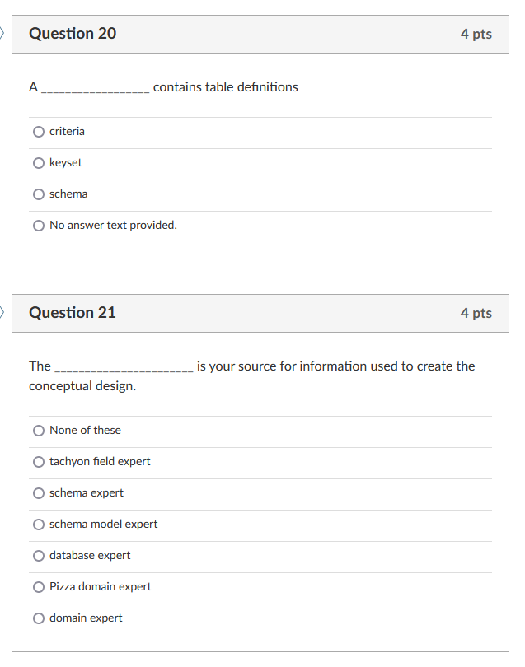Choose the 'schema model expert' answer

pyautogui.click(x=39, y=525)
